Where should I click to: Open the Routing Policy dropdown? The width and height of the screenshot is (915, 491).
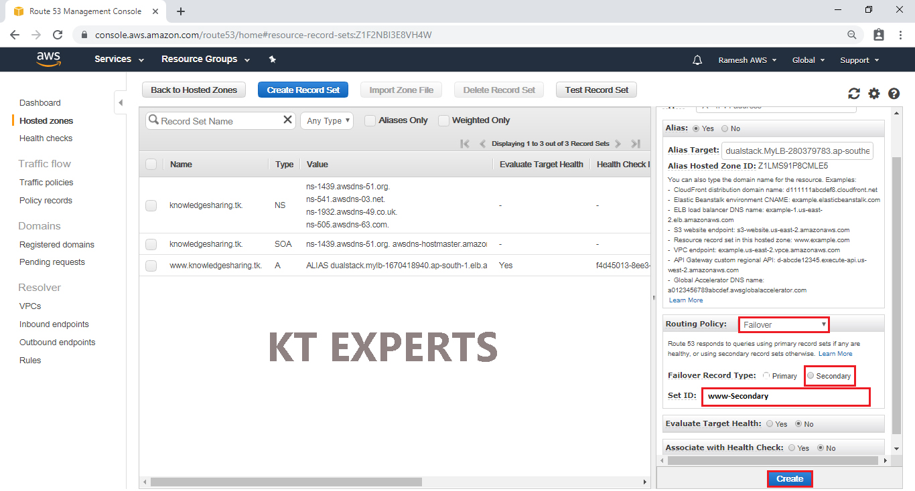point(784,324)
